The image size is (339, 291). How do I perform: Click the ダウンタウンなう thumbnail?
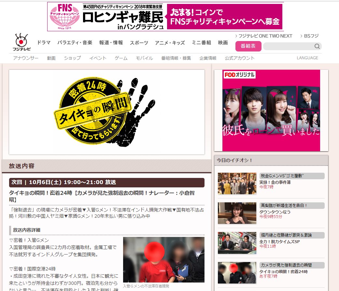pyautogui.click(x=237, y=213)
